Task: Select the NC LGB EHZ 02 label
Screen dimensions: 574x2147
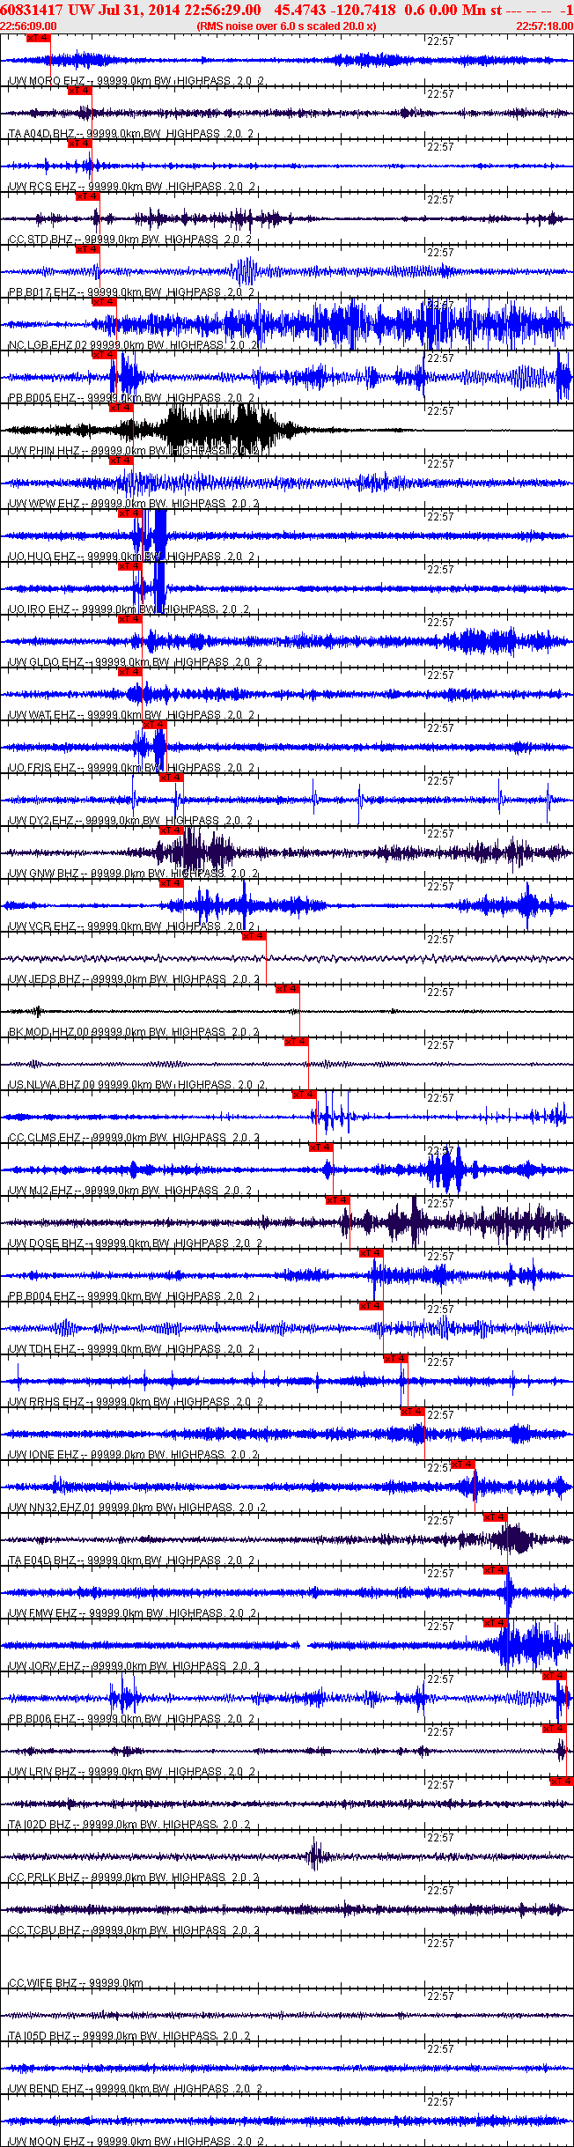Action: [x=48, y=345]
